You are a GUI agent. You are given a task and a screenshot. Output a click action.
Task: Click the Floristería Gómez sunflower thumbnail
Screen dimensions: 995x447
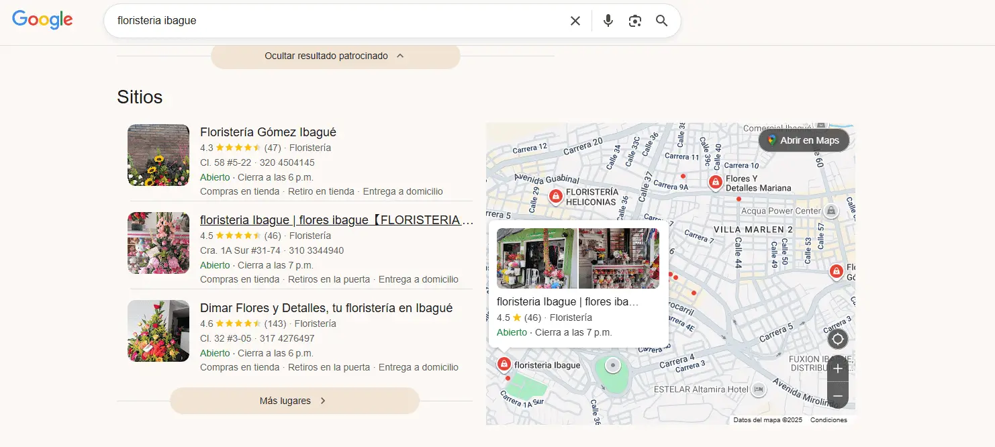click(x=158, y=155)
